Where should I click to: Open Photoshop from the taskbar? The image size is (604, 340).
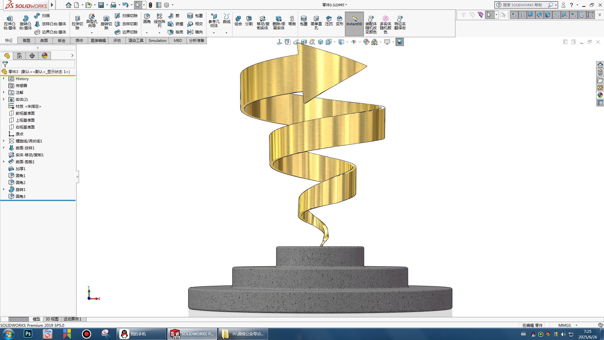point(28,334)
